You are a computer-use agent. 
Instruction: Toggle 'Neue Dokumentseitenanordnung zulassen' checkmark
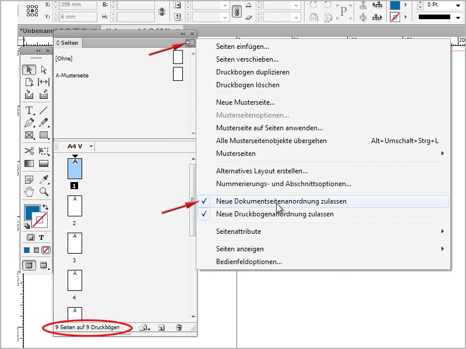click(x=204, y=201)
